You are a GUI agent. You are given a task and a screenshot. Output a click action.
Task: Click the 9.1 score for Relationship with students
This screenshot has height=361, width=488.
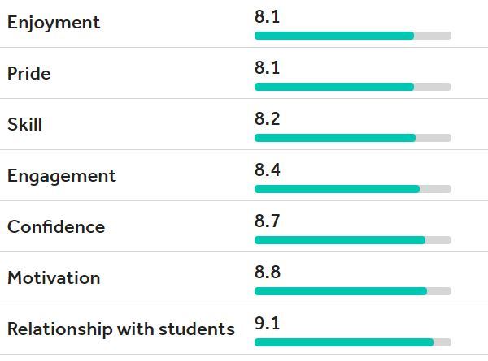(x=268, y=324)
